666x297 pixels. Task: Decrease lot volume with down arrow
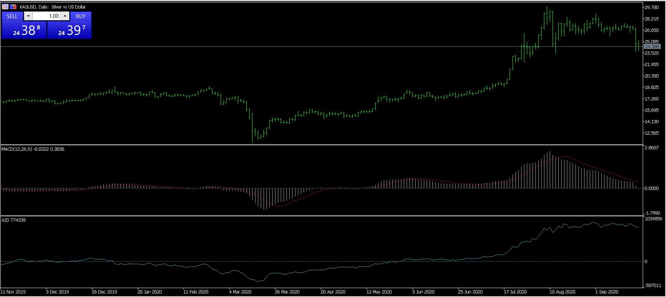point(29,16)
